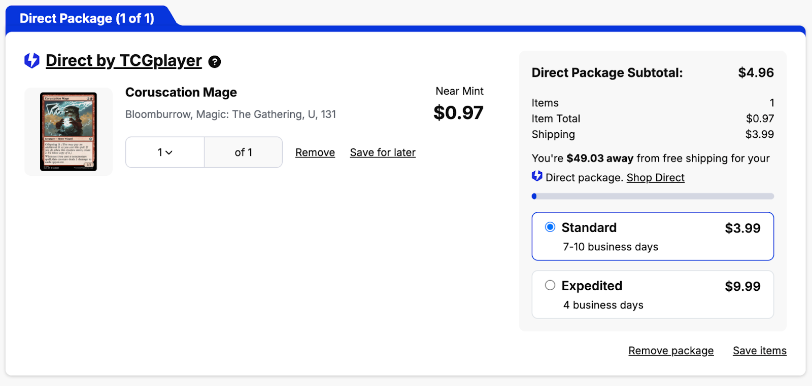Click the question mark help icon
This screenshot has height=386, width=812.
215,62
